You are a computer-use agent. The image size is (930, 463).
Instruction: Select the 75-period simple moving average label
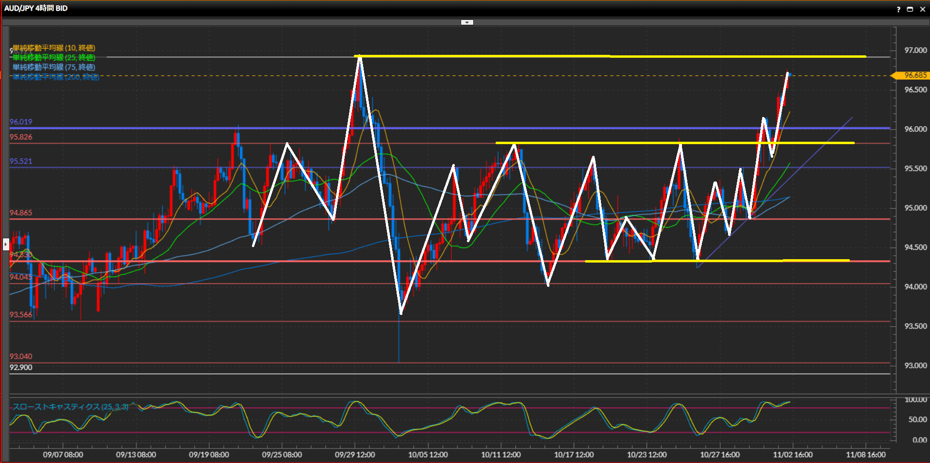[x=54, y=67]
